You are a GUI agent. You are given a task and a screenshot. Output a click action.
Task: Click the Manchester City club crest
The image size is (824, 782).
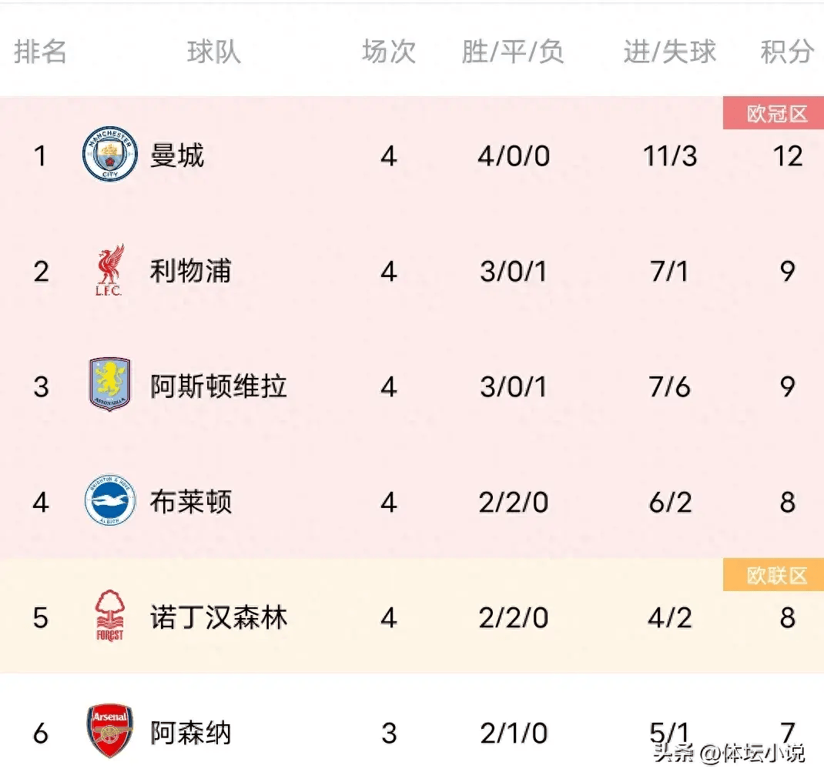tap(110, 155)
